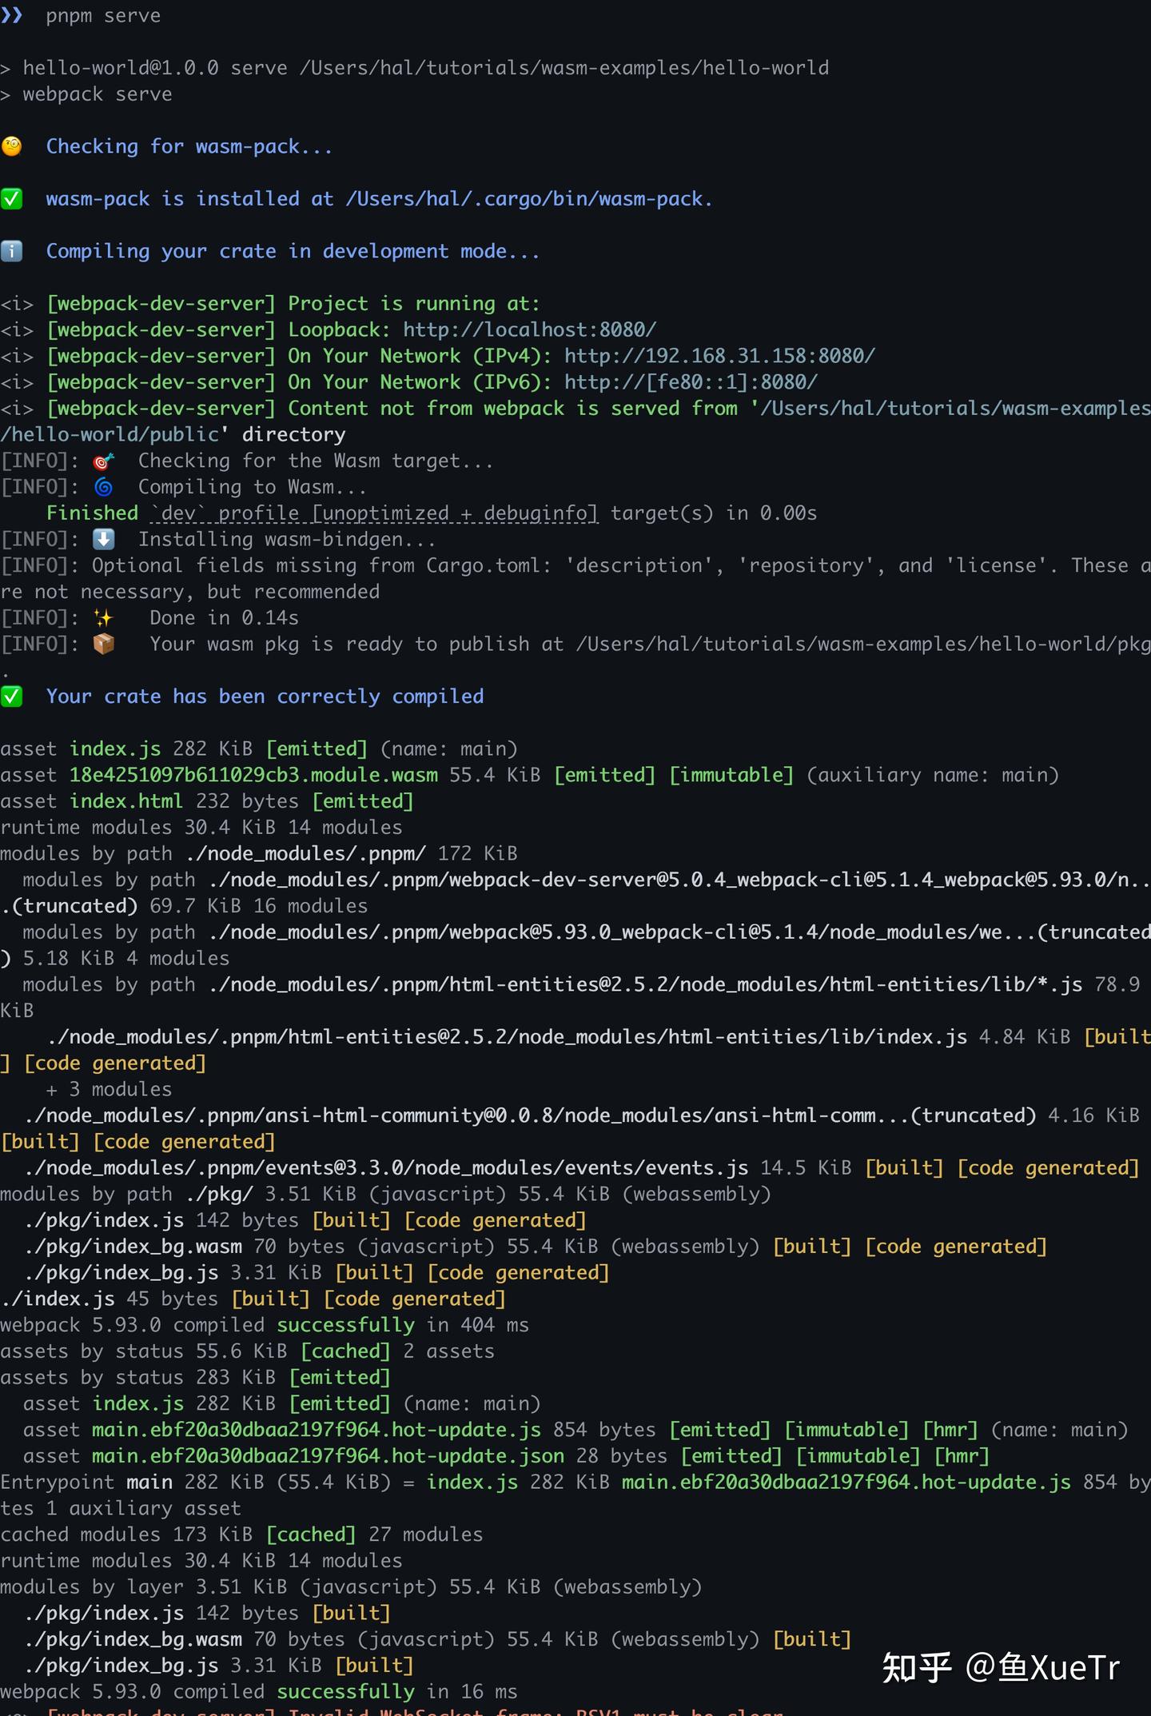The image size is (1151, 1716).
Task: Click the asset name index.html
Action: tap(126, 801)
